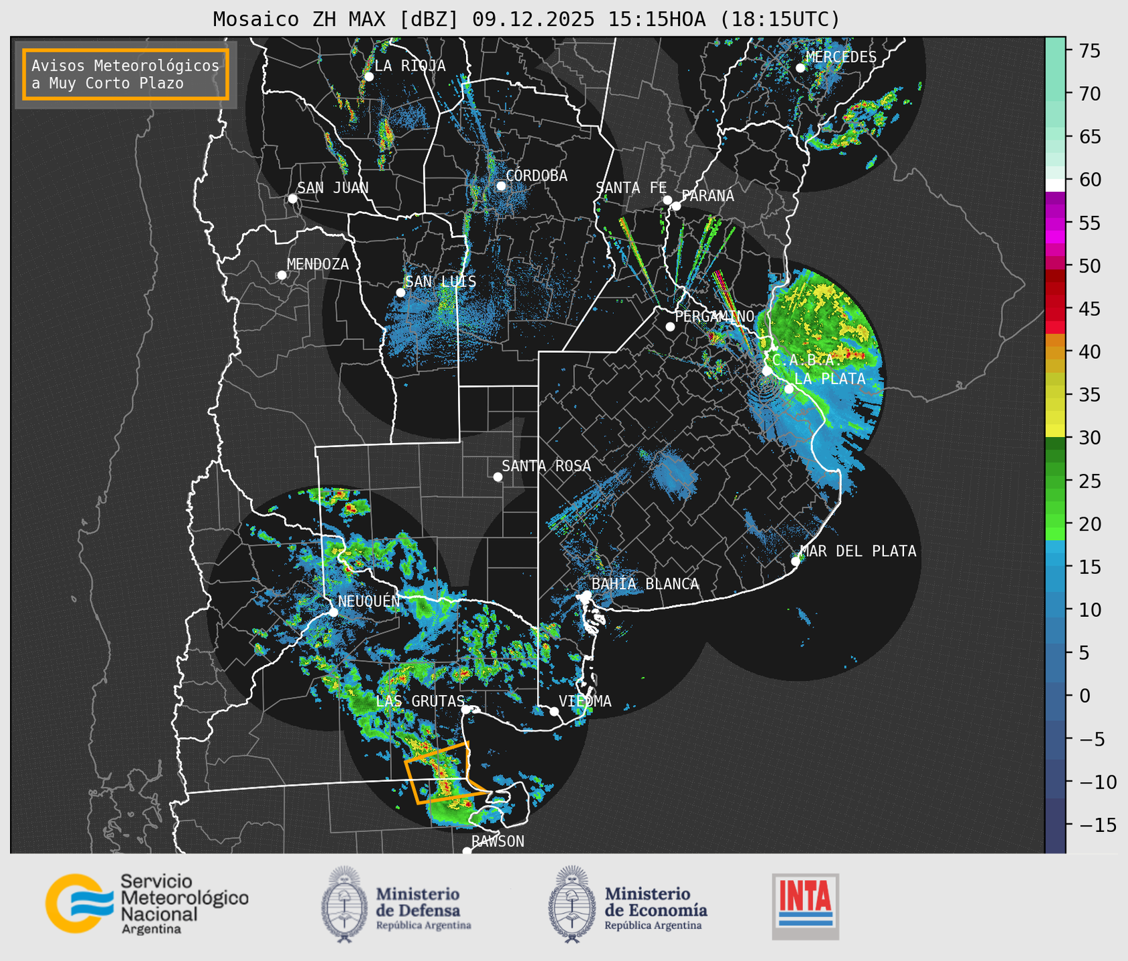The image size is (1128, 961).
Task: Click the LA PLATA city marker
Action: [789, 389]
